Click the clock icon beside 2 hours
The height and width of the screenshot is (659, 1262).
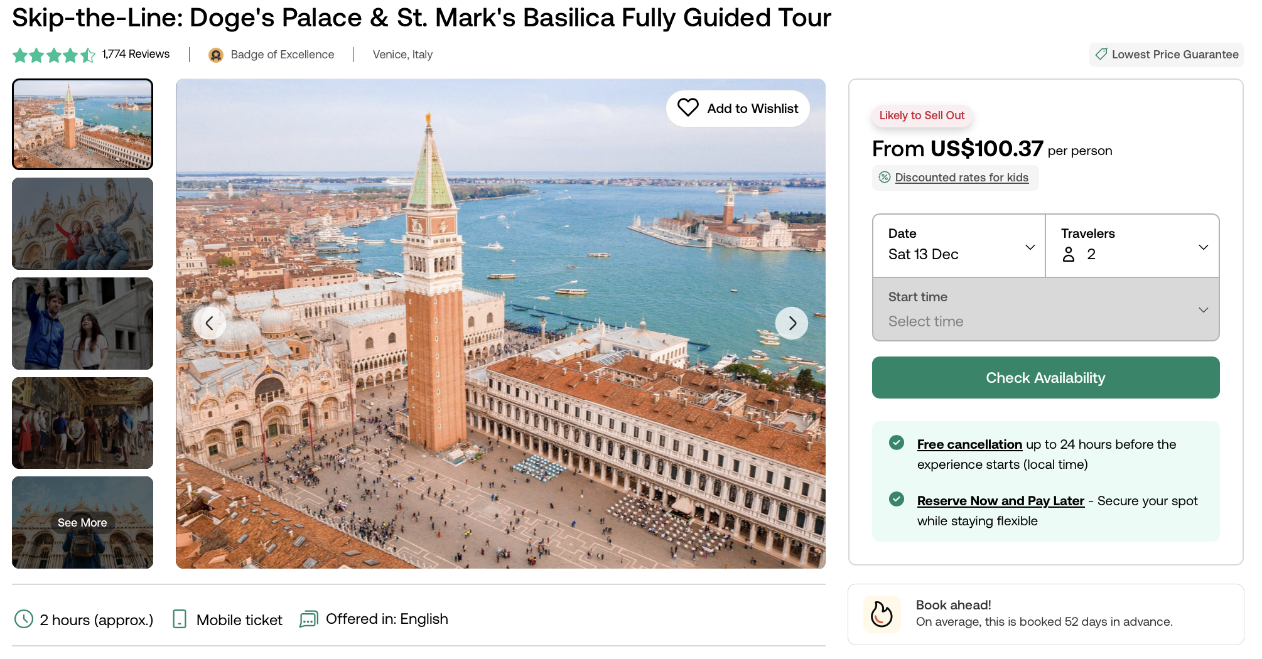click(24, 619)
